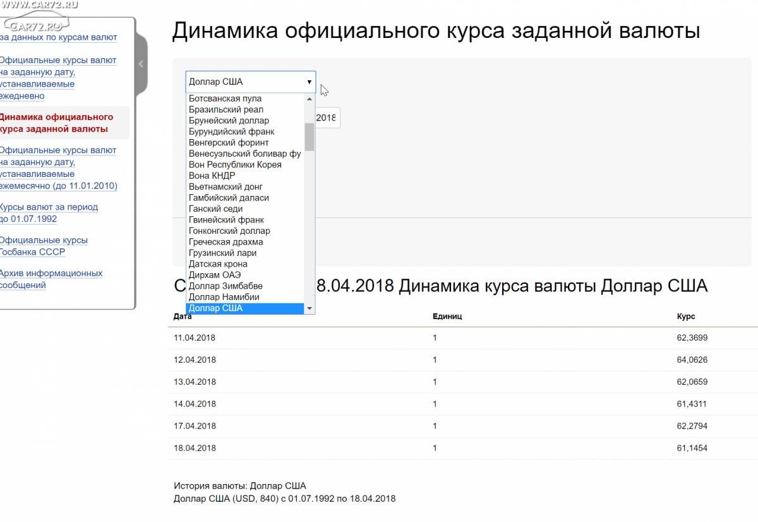Choose Венгерский форинт in the dropdown list
758x522 pixels.
[x=229, y=143]
